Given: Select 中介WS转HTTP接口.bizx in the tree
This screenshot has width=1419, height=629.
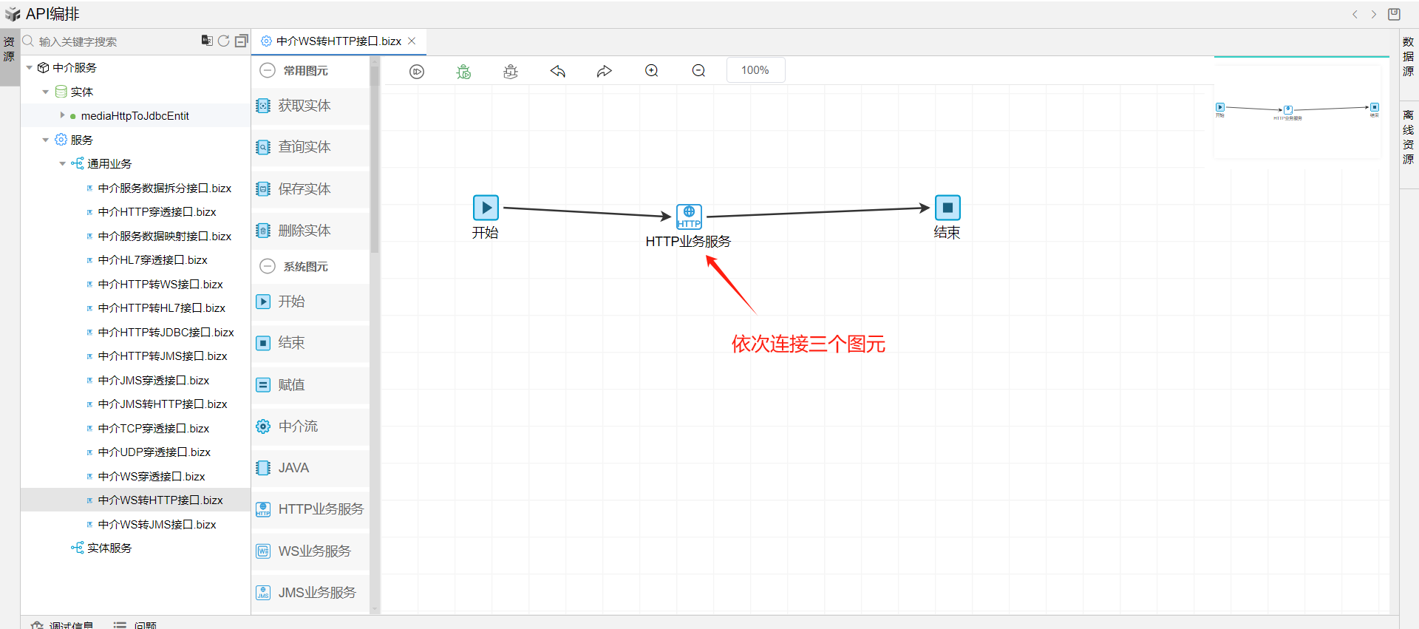Looking at the screenshot, I should pyautogui.click(x=160, y=500).
